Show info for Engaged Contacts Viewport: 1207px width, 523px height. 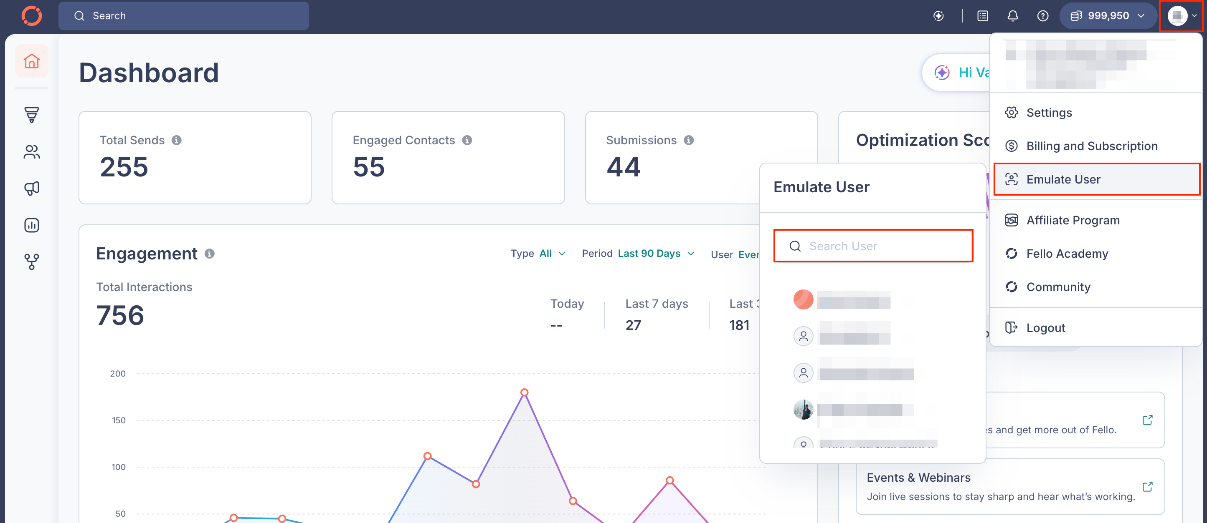point(467,140)
